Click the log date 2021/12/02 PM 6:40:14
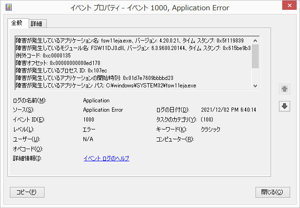The width and height of the screenshot is (300, 208). (x=228, y=110)
